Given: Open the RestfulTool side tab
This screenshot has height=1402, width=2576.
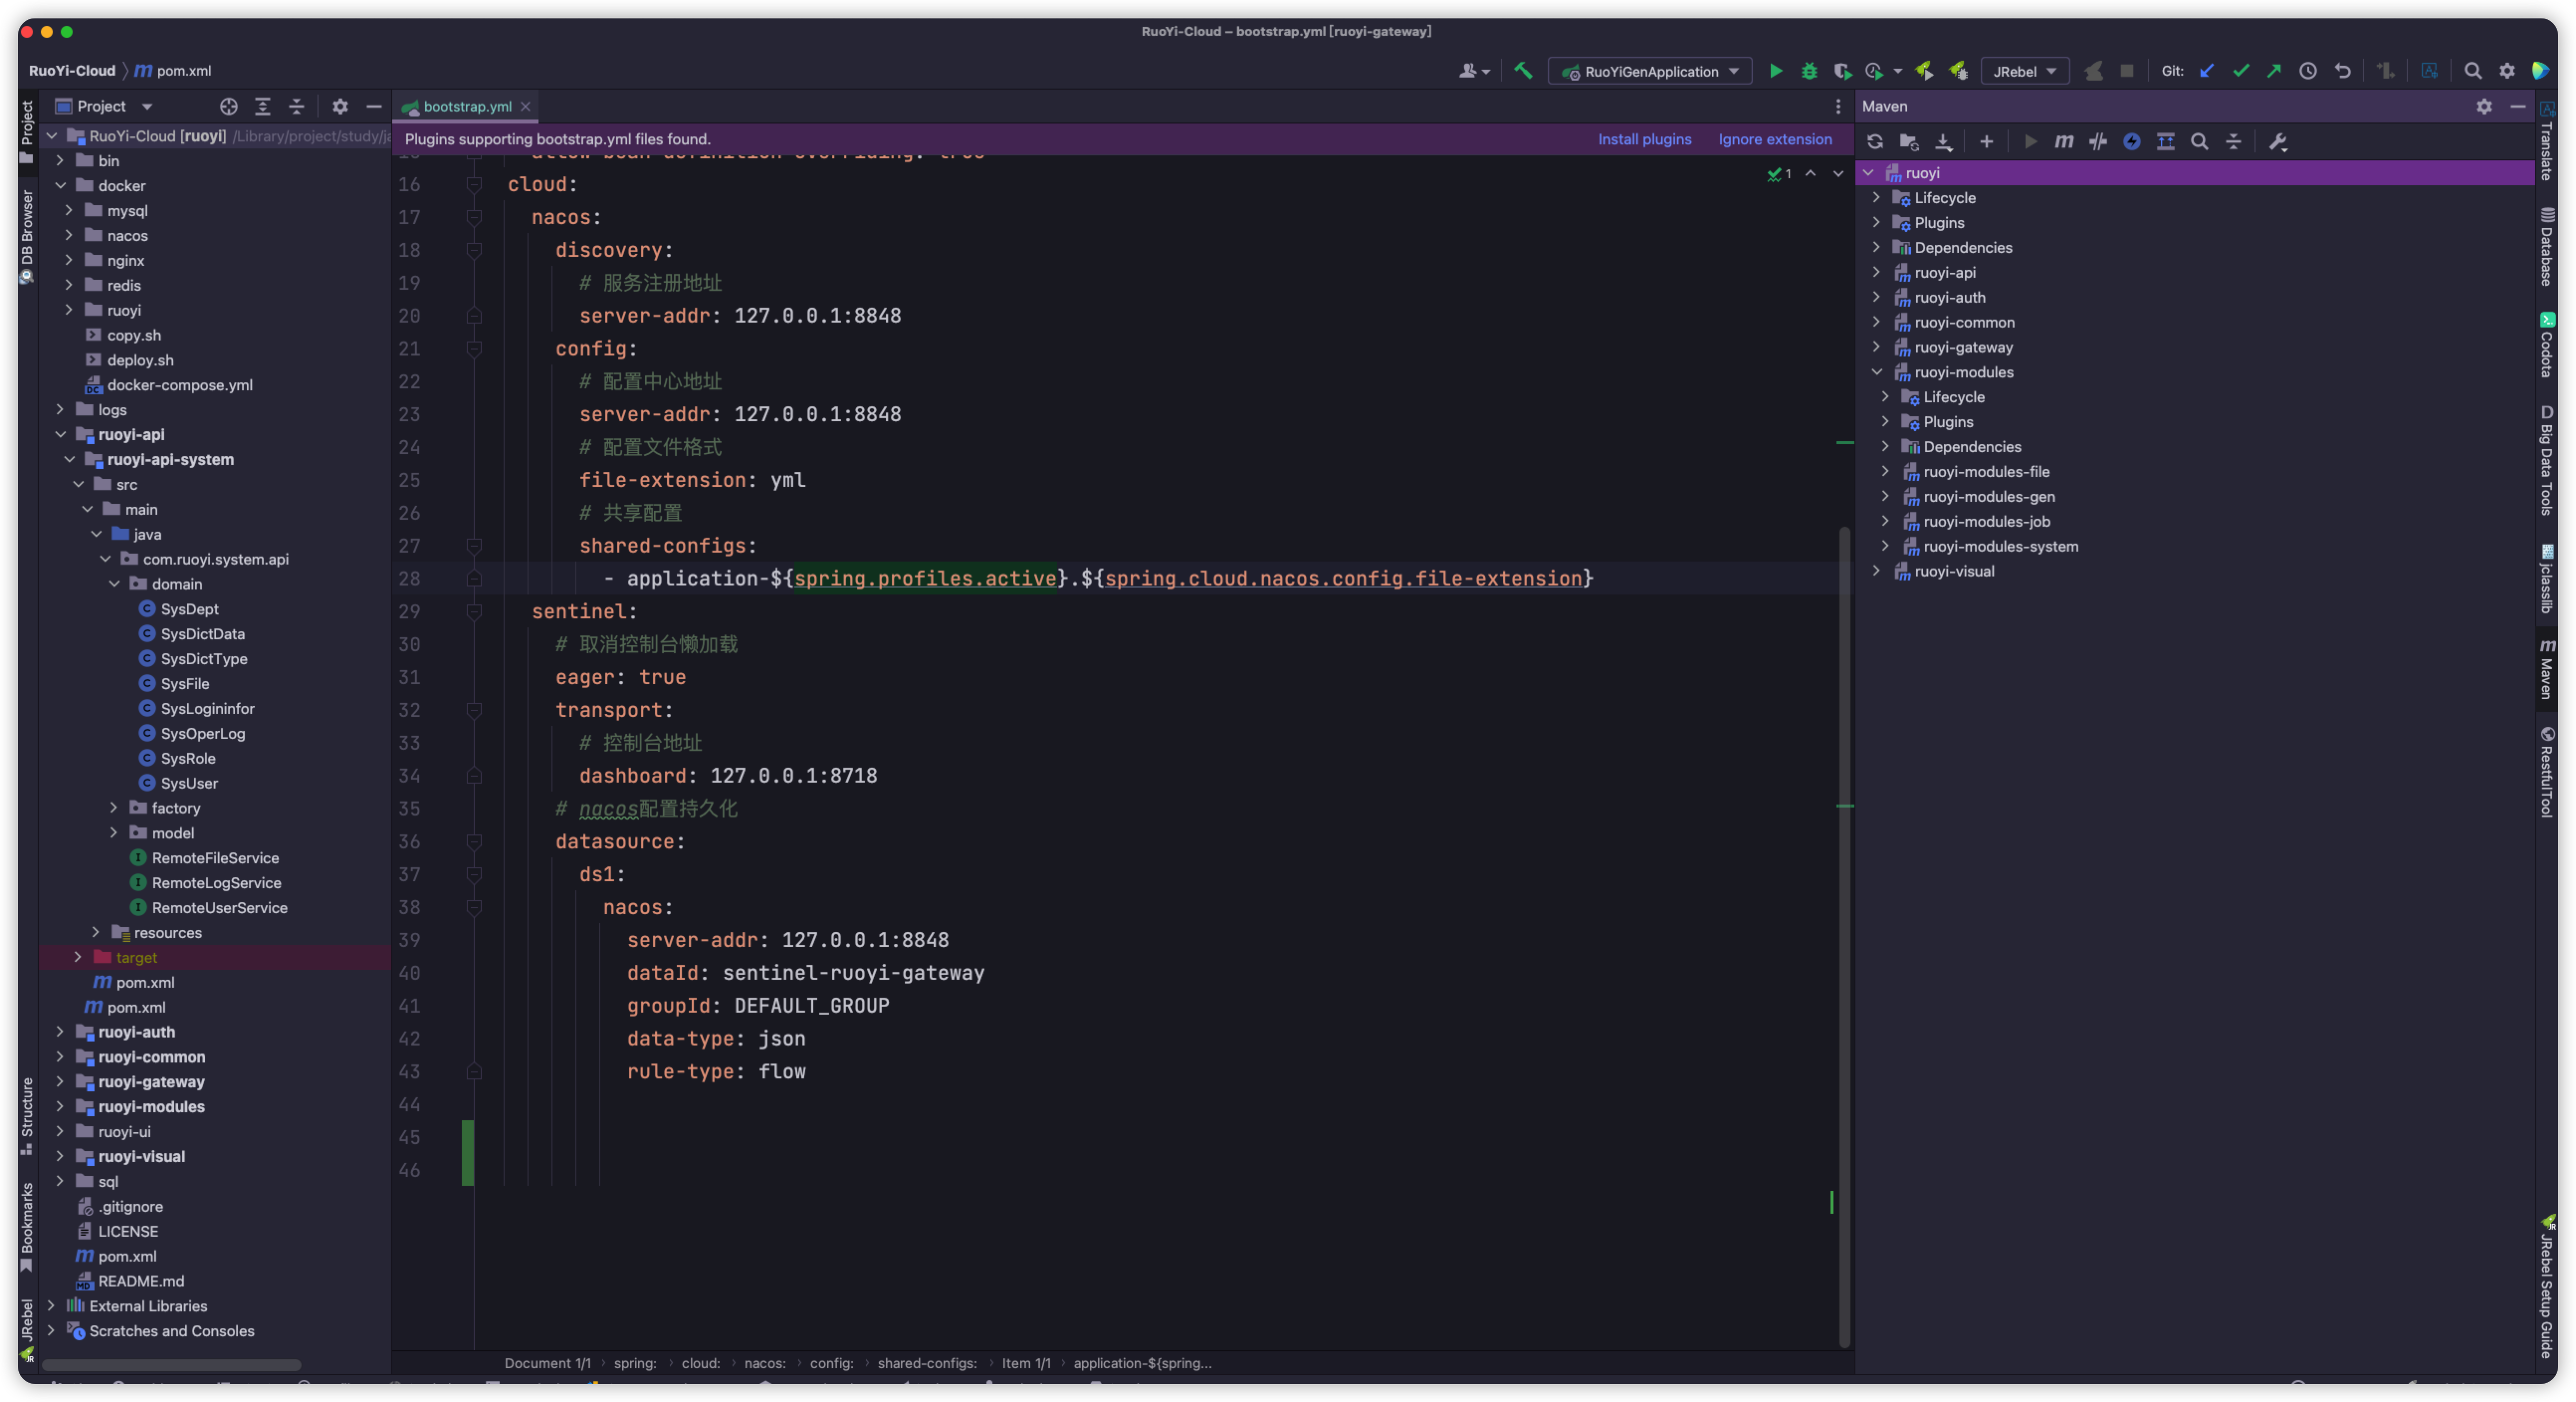Looking at the screenshot, I should [x=2547, y=772].
